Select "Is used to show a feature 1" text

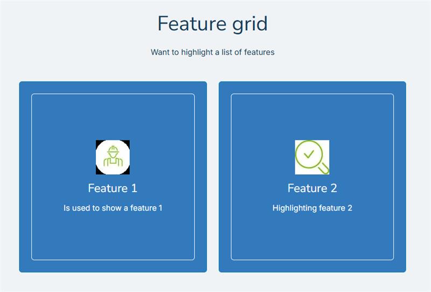click(x=113, y=208)
